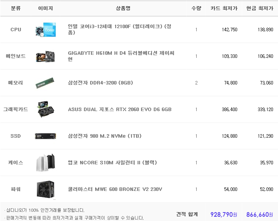The width and height of the screenshot is (278, 221).
Task: Click the cash total 866,660원
Action: click(x=259, y=214)
